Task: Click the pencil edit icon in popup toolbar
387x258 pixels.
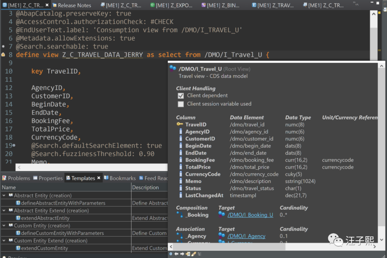Action: [x=194, y=254]
